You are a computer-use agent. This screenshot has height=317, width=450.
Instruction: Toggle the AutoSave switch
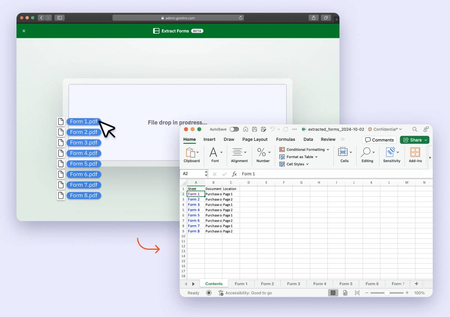click(234, 129)
